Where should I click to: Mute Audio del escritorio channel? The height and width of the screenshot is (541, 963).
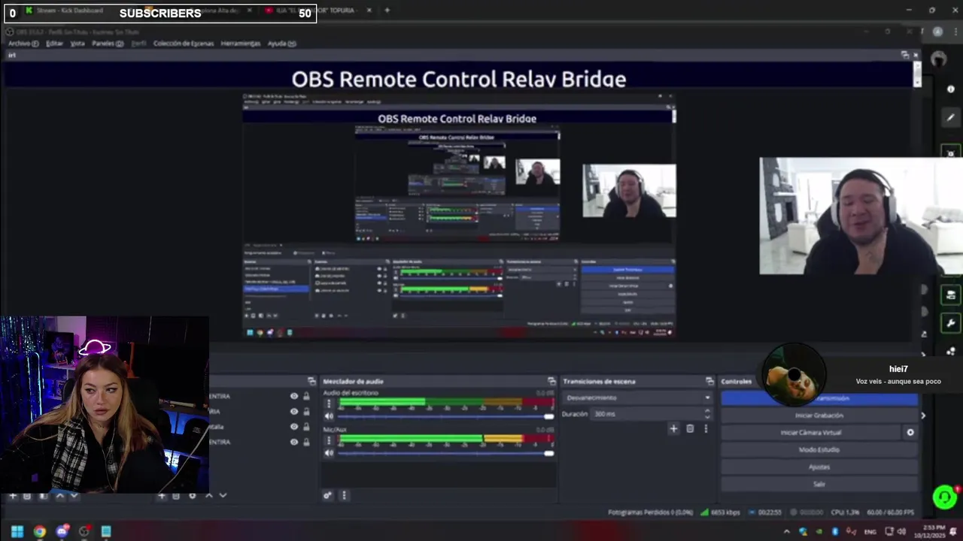tap(329, 416)
